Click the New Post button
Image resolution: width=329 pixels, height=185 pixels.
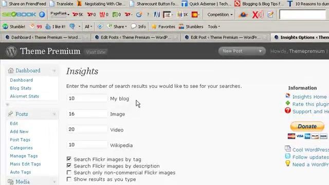coord(232,51)
